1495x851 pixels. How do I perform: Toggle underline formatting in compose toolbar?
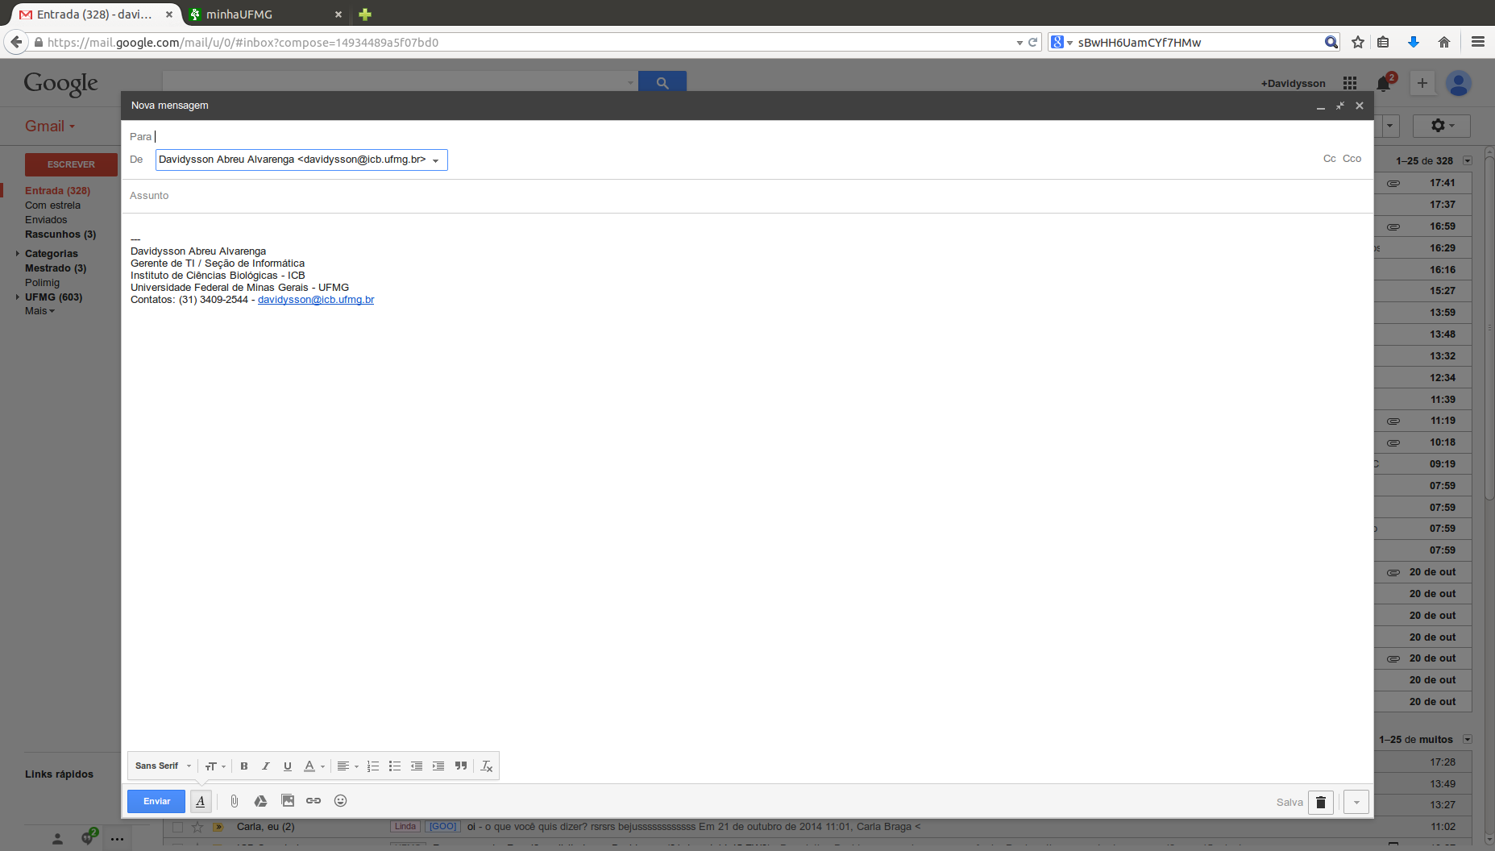click(287, 766)
